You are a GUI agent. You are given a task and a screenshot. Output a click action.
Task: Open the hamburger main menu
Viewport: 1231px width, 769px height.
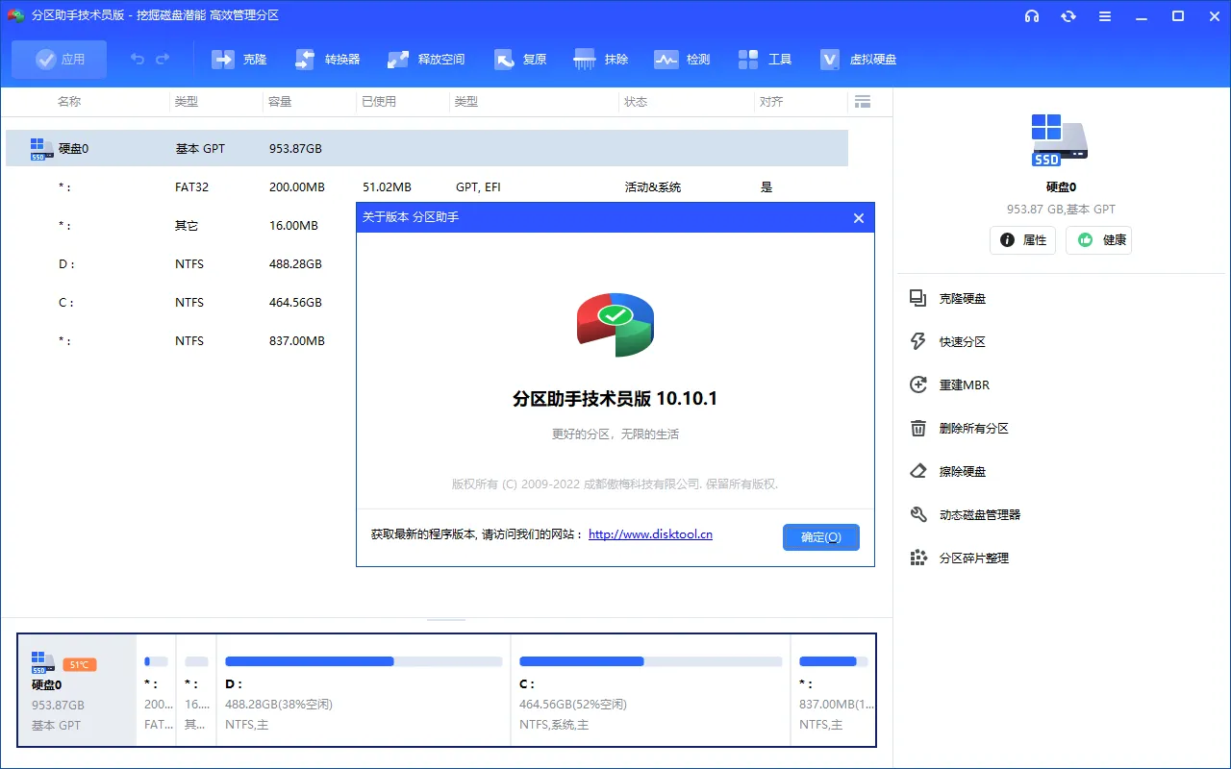click(x=1104, y=16)
